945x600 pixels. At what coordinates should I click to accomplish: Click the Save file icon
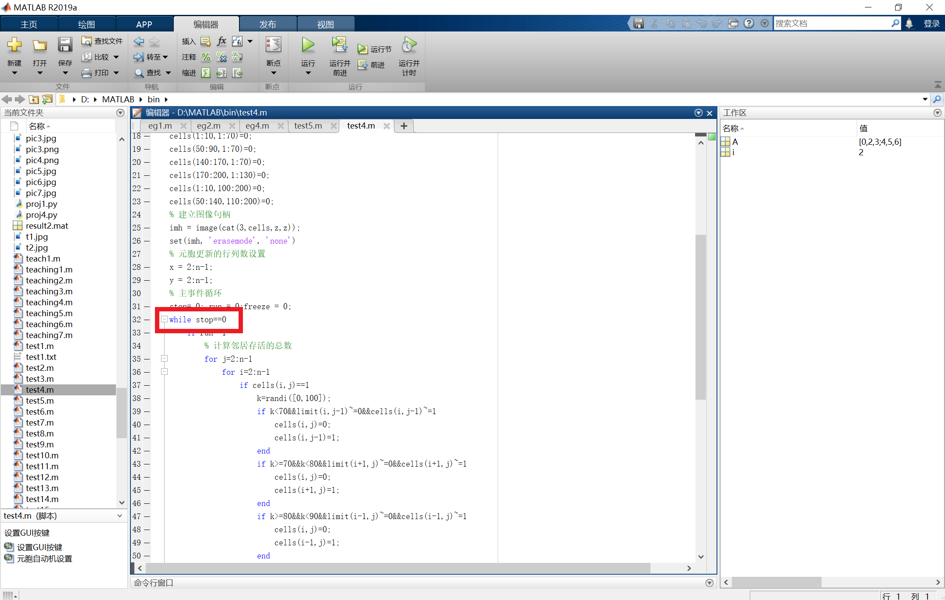tap(65, 45)
